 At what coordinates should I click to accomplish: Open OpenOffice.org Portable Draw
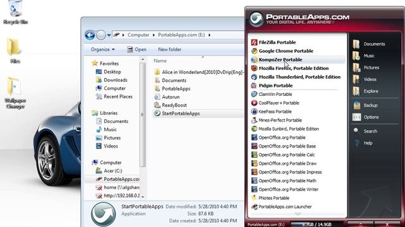pyautogui.click(x=284, y=163)
